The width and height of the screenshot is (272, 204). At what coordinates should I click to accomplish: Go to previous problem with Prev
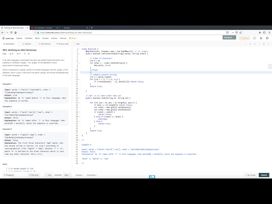click(49, 175)
